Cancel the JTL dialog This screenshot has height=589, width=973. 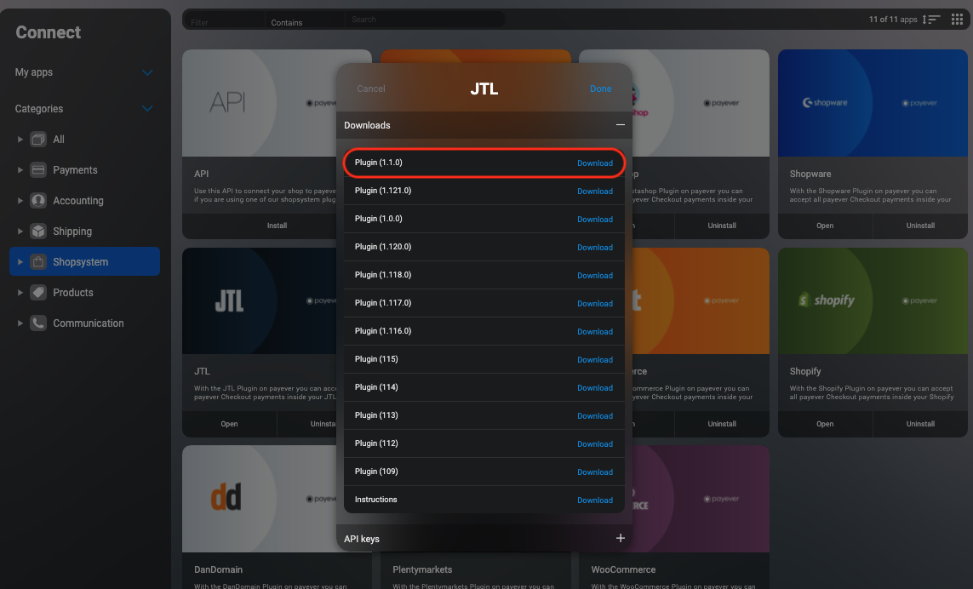[371, 89]
